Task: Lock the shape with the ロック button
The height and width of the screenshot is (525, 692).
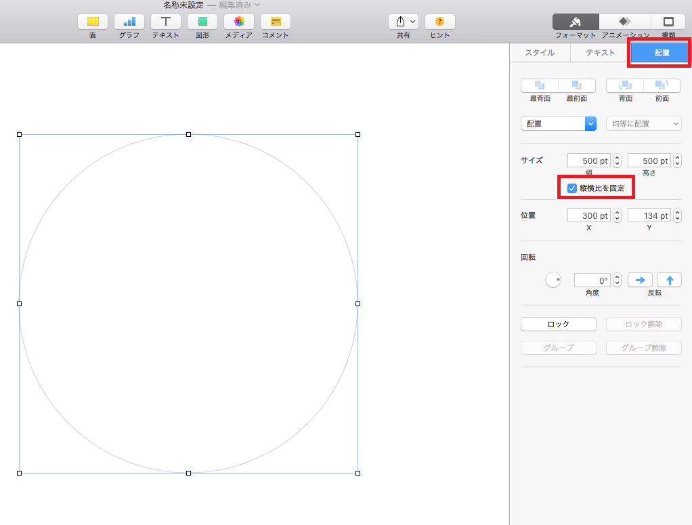Action: pyautogui.click(x=559, y=324)
